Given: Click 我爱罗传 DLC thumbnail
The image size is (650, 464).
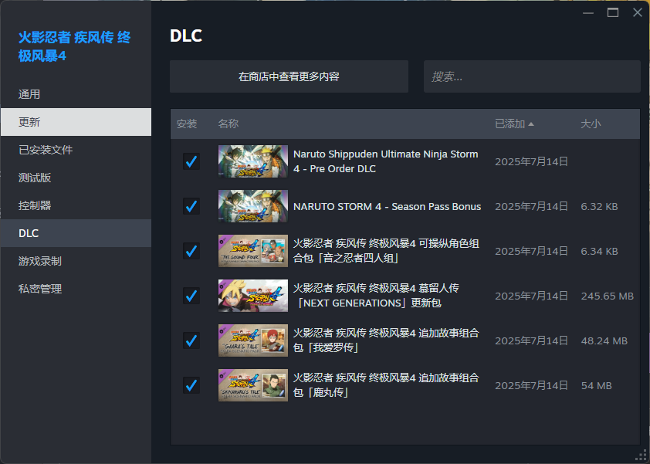Looking at the screenshot, I should pos(253,340).
